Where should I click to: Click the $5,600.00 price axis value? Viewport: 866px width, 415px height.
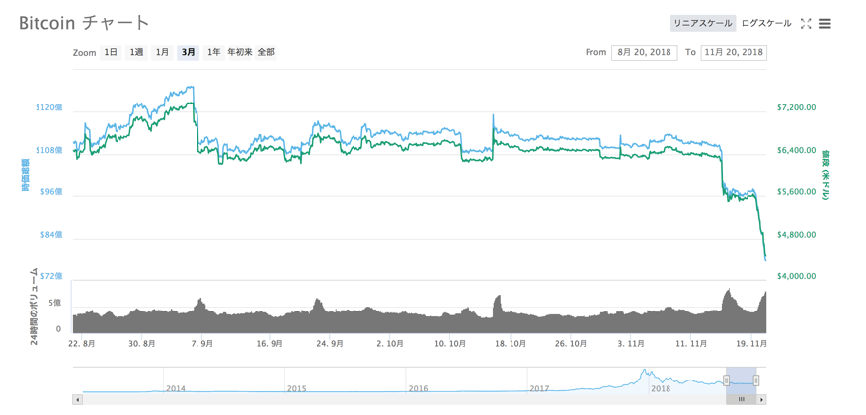pos(796,192)
